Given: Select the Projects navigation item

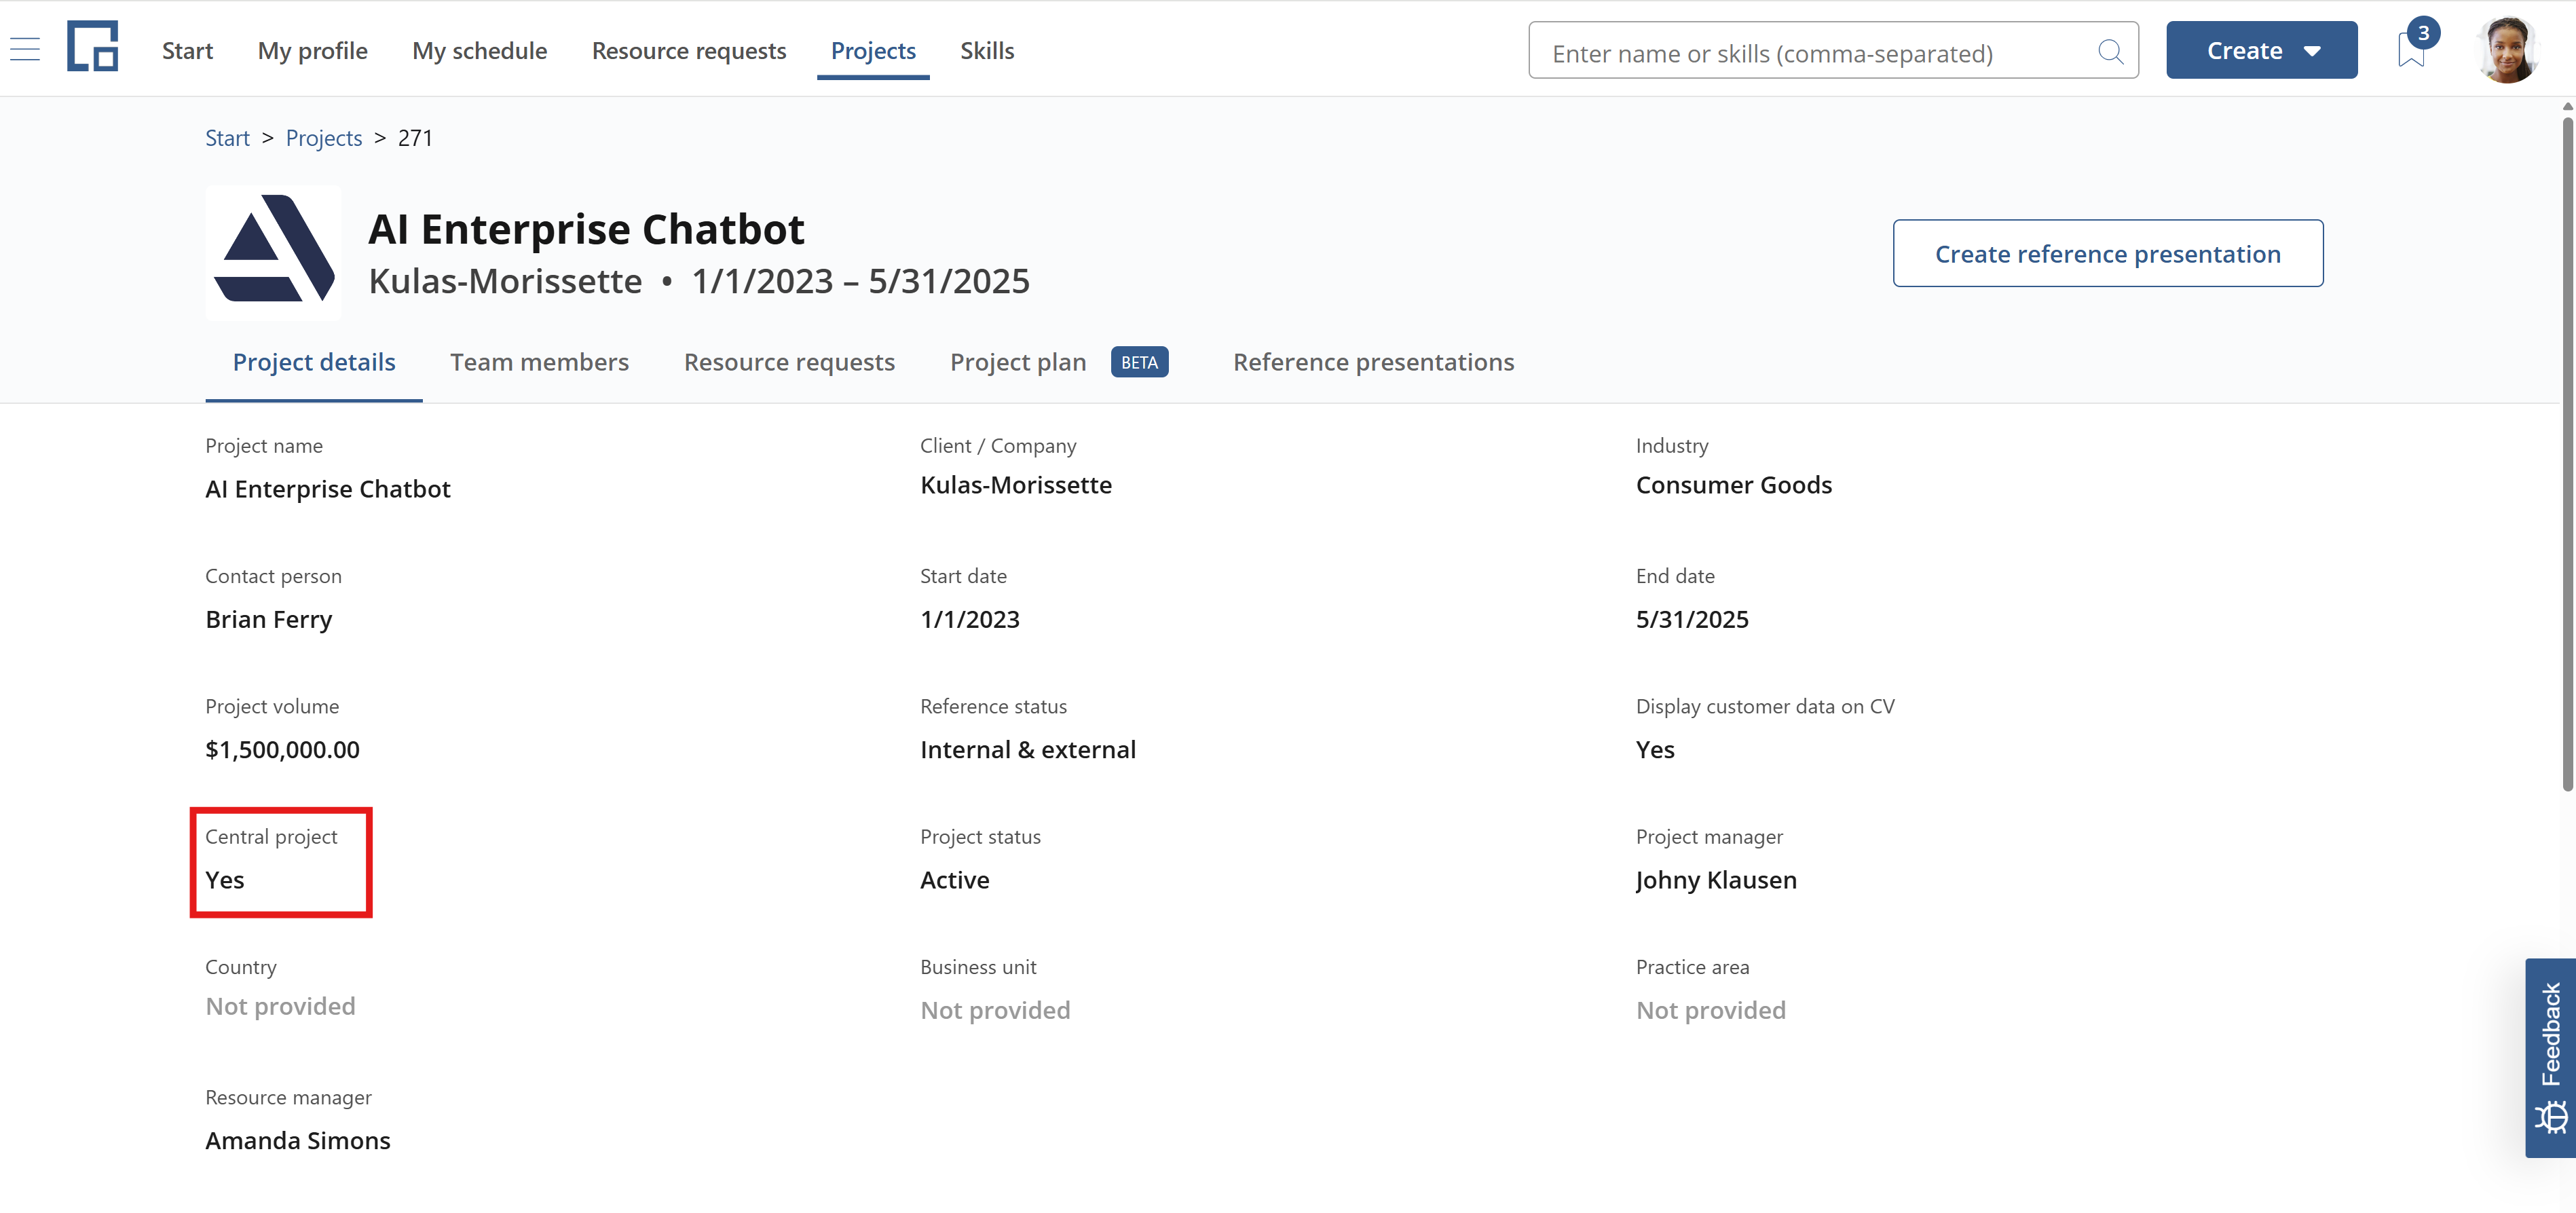Looking at the screenshot, I should click(x=873, y=50).
